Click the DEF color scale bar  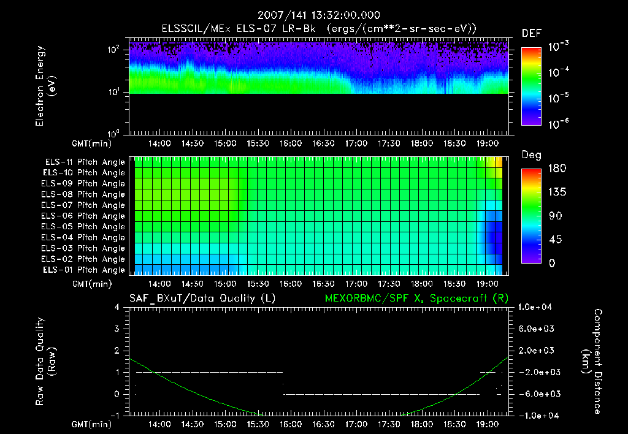tap(531, 86)
